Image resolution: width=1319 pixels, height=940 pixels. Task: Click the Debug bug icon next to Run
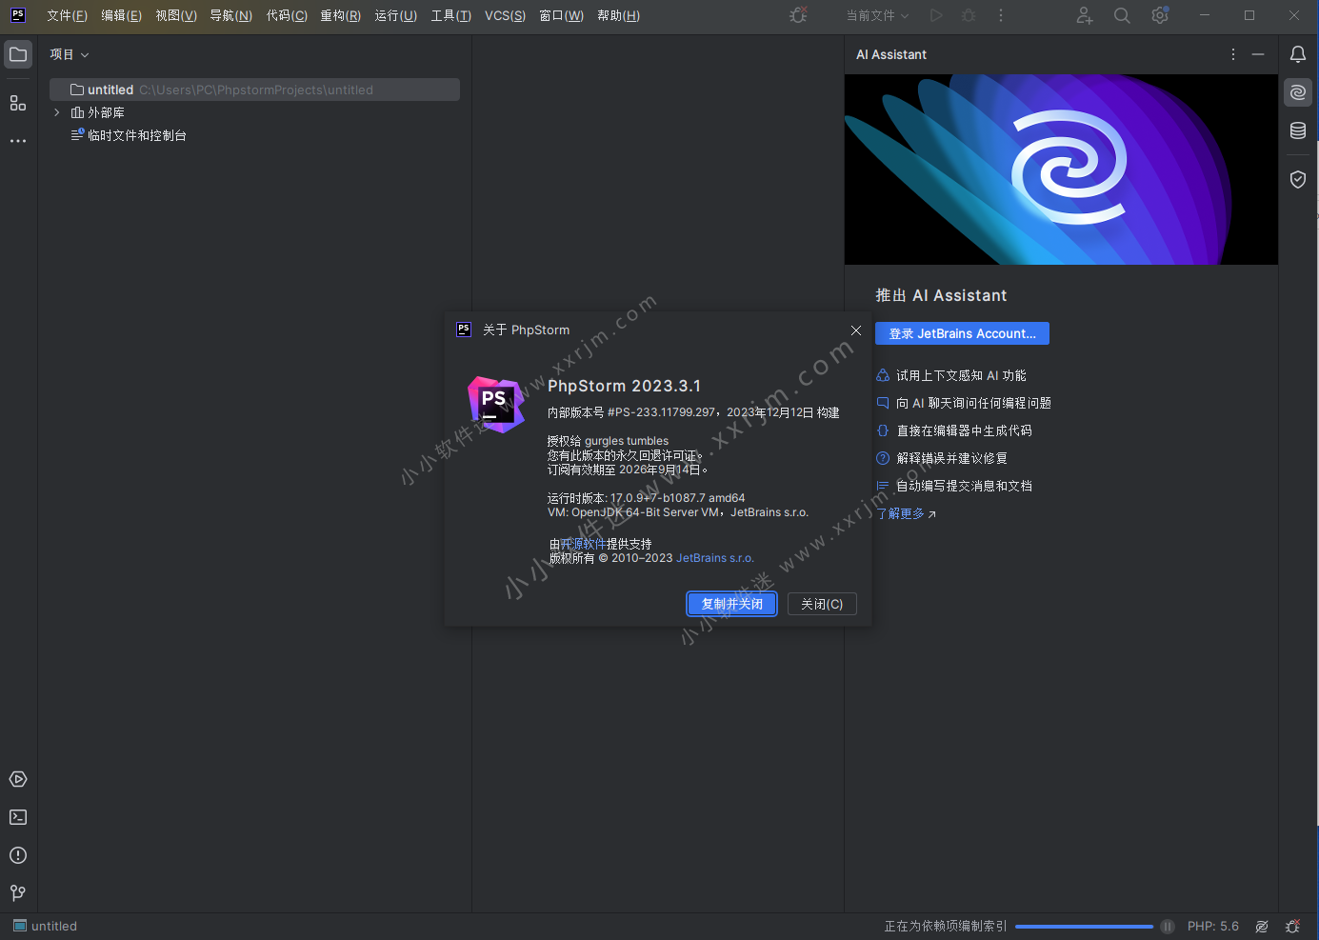point(969,15)
